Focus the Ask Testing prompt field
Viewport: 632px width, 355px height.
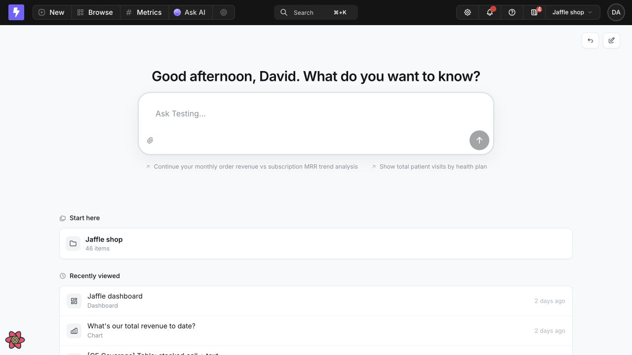(x=316, y=114)
